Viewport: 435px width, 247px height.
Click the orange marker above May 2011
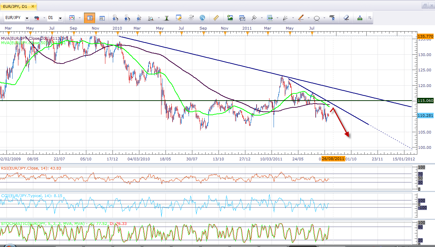290,33
